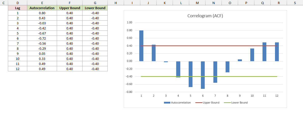Click the lag 7 bar in the chart

(x=215, y=72)
